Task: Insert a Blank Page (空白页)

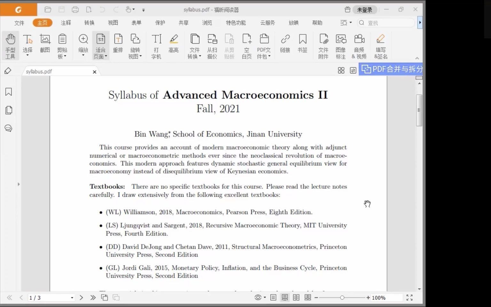Action: coord(246,46)
